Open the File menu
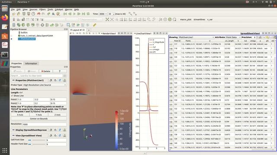 (x=13, y=9)
